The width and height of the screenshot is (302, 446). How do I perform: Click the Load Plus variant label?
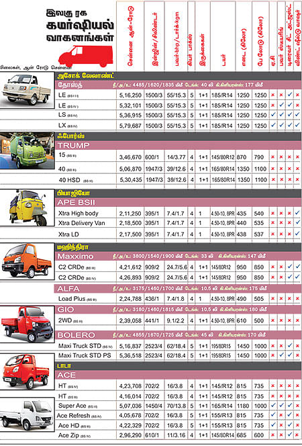point(72,299)
